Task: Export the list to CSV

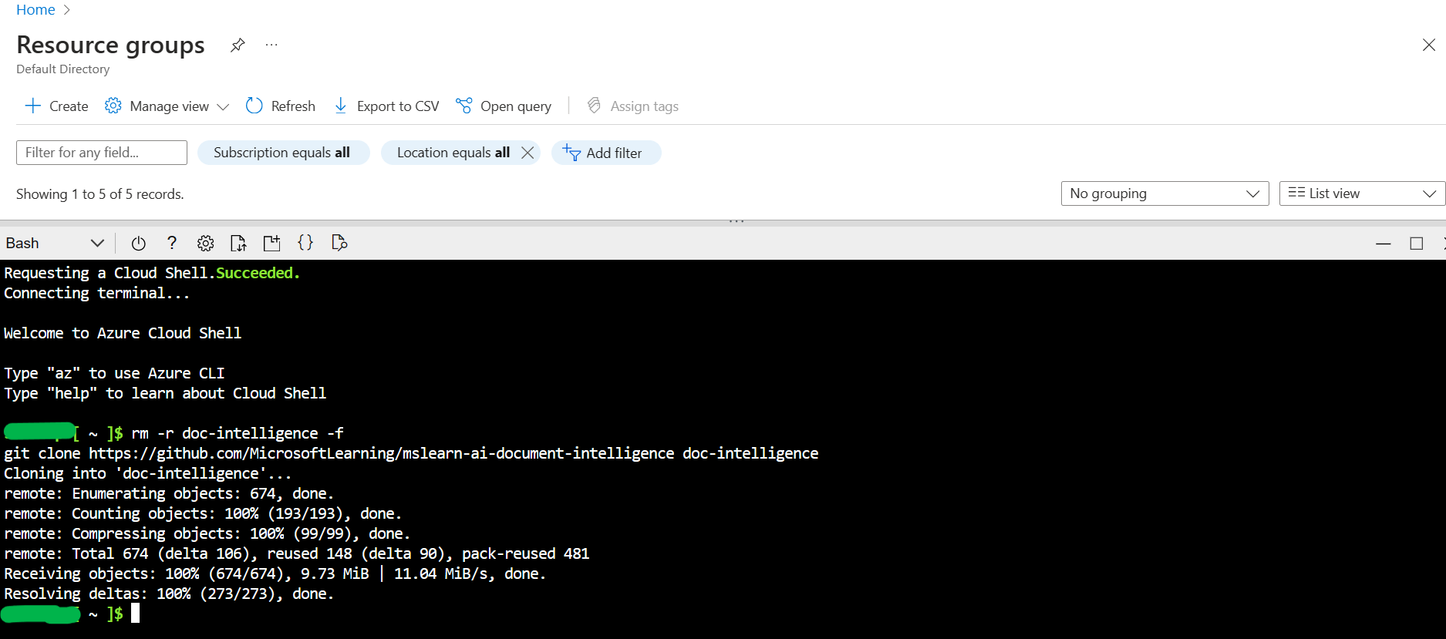Action: tap(386, 106)
